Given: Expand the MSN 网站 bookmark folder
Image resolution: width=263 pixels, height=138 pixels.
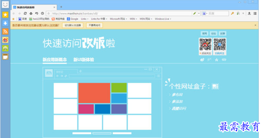Looking at the screenshot, I should [x=146, y=19].
